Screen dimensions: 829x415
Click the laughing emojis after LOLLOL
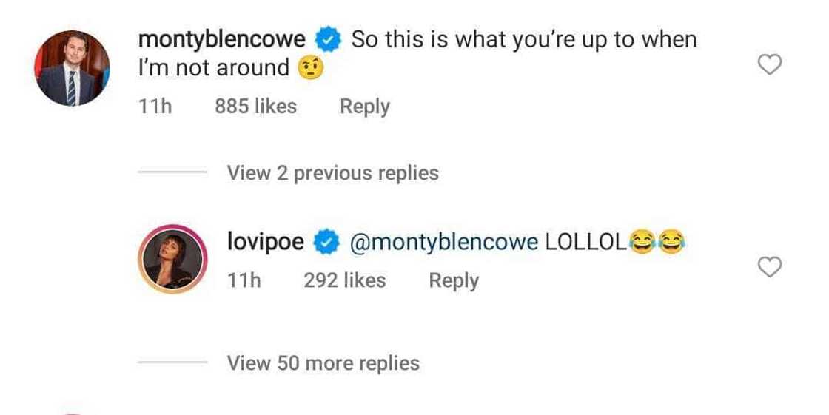click(656, 243)
